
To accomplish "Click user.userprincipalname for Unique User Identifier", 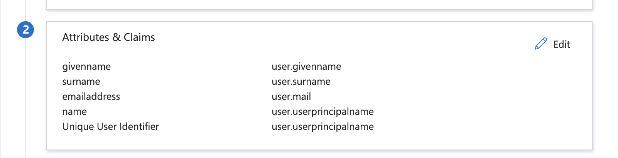I will click(x=323, y=127).
